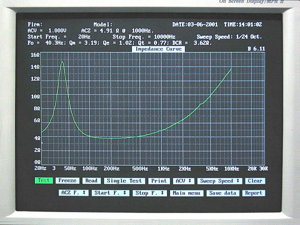Clear the impedance graph

[x=255, y=181]
